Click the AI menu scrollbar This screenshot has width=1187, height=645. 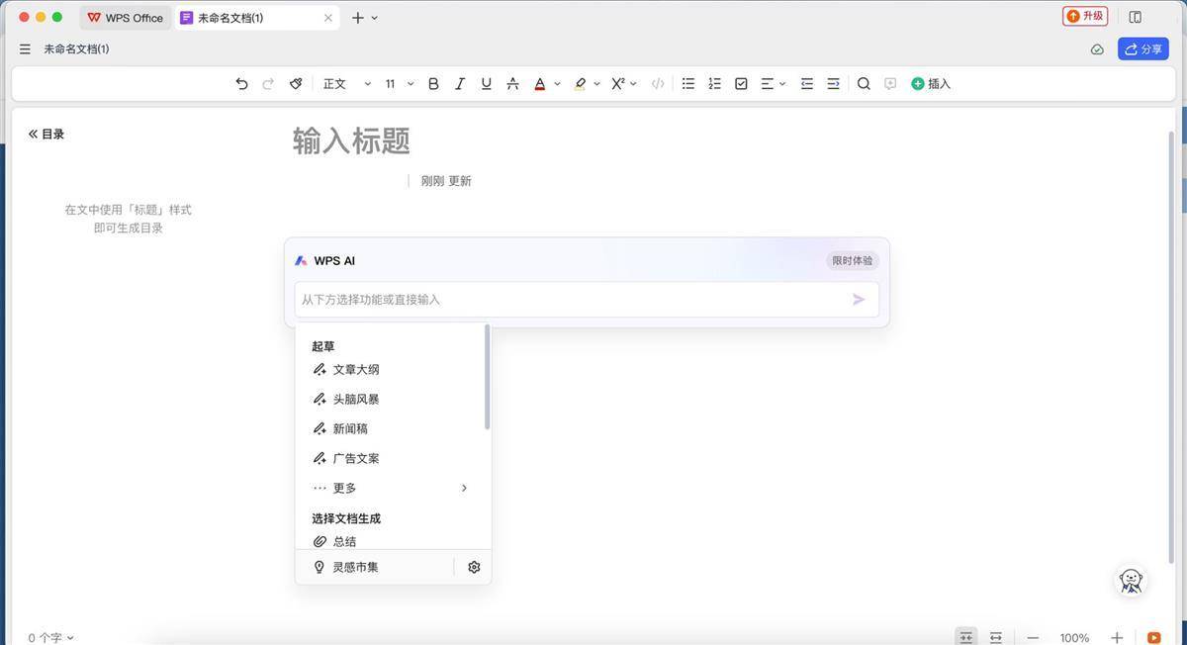click(x=487, y=377)
